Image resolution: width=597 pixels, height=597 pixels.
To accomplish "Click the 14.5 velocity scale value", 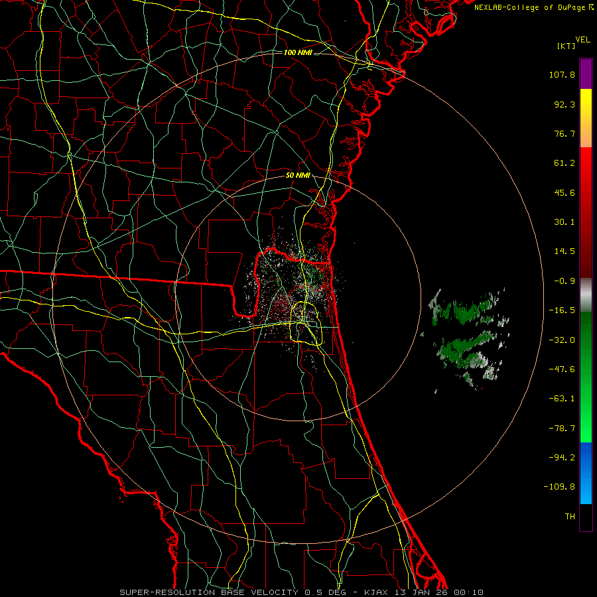I will point(564,251).
